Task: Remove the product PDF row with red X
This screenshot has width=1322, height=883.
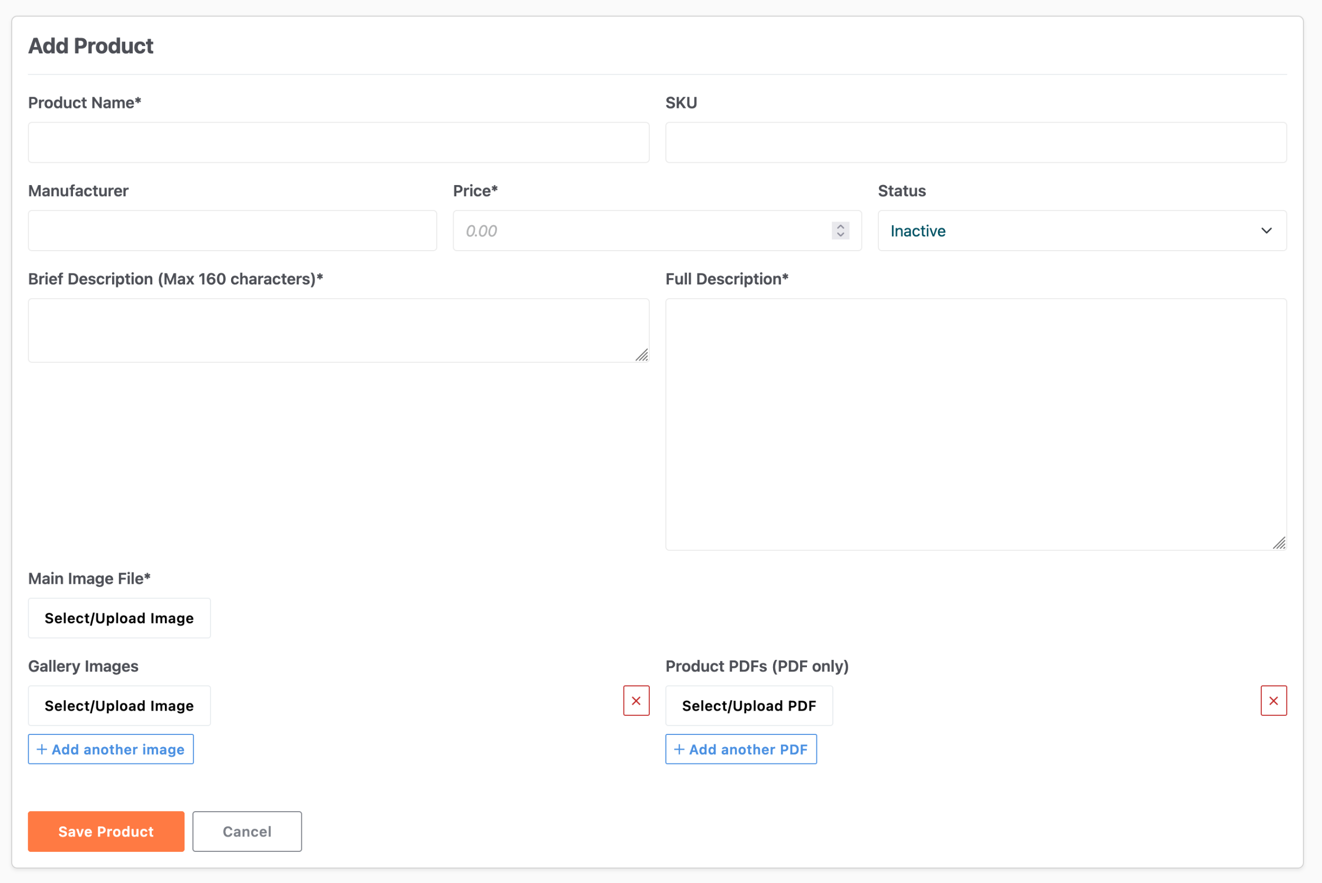Action: 1273,701
